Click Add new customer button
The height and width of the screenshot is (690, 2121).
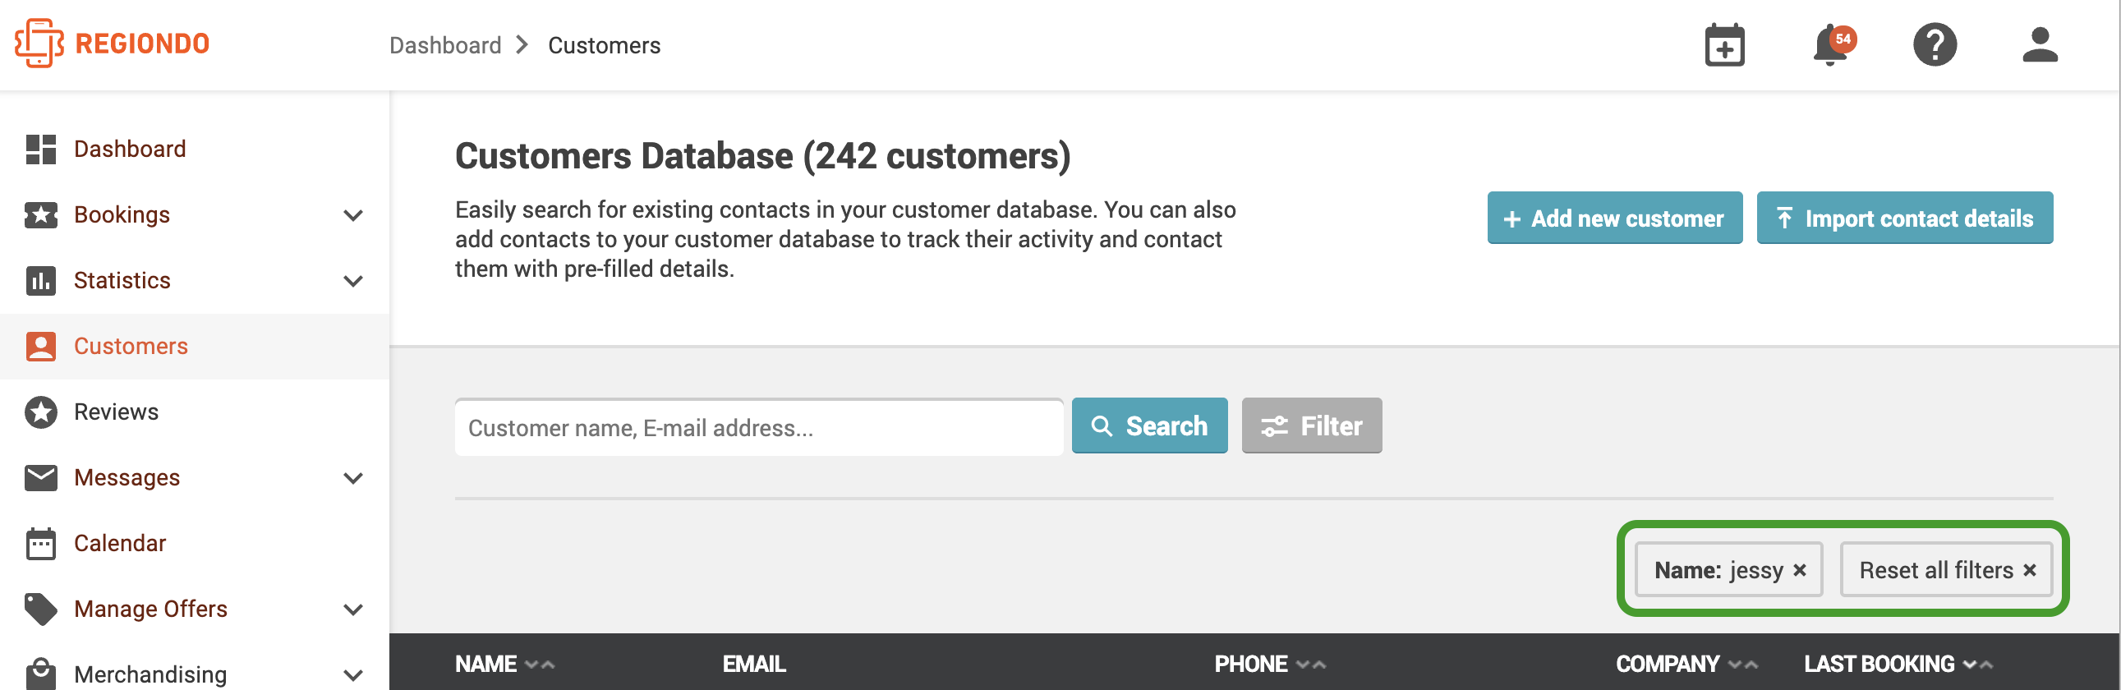[1615, 218]
